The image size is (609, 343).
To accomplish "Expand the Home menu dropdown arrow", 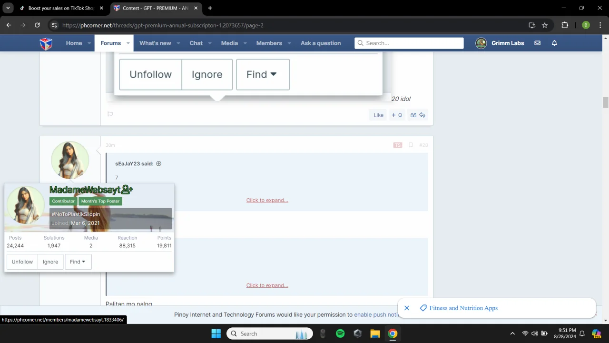I will (89, 43).
